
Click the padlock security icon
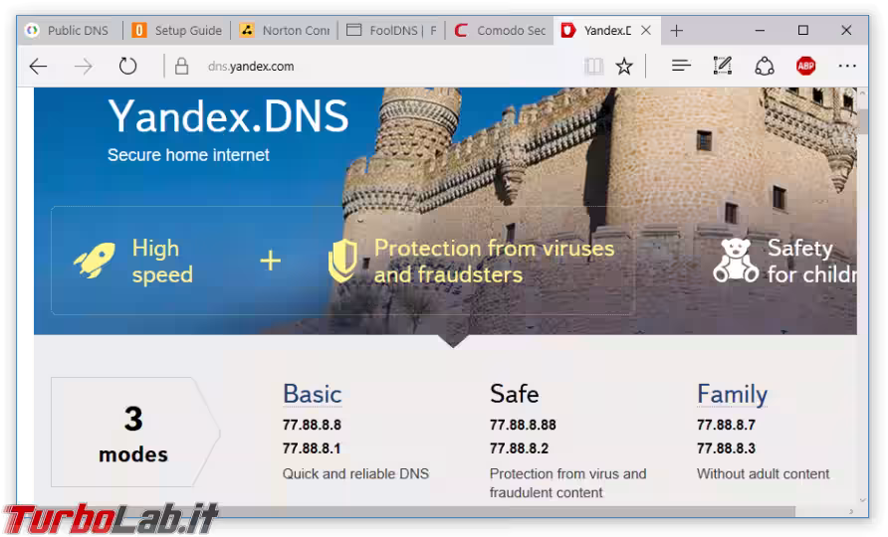point(181,67)
